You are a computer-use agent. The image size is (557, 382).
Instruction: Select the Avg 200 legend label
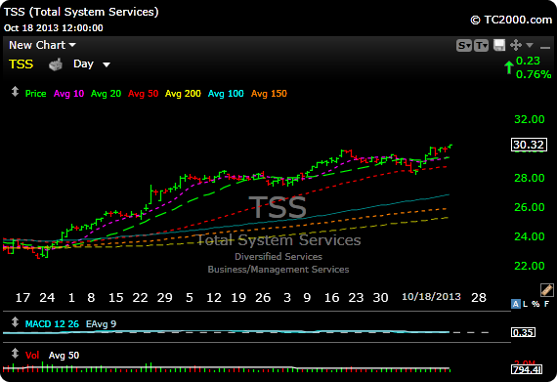(x=183, y=94)
